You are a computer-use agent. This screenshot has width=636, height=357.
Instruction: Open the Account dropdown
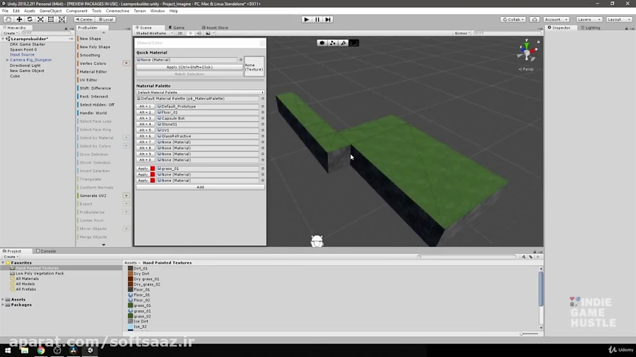tap(556, 20)
